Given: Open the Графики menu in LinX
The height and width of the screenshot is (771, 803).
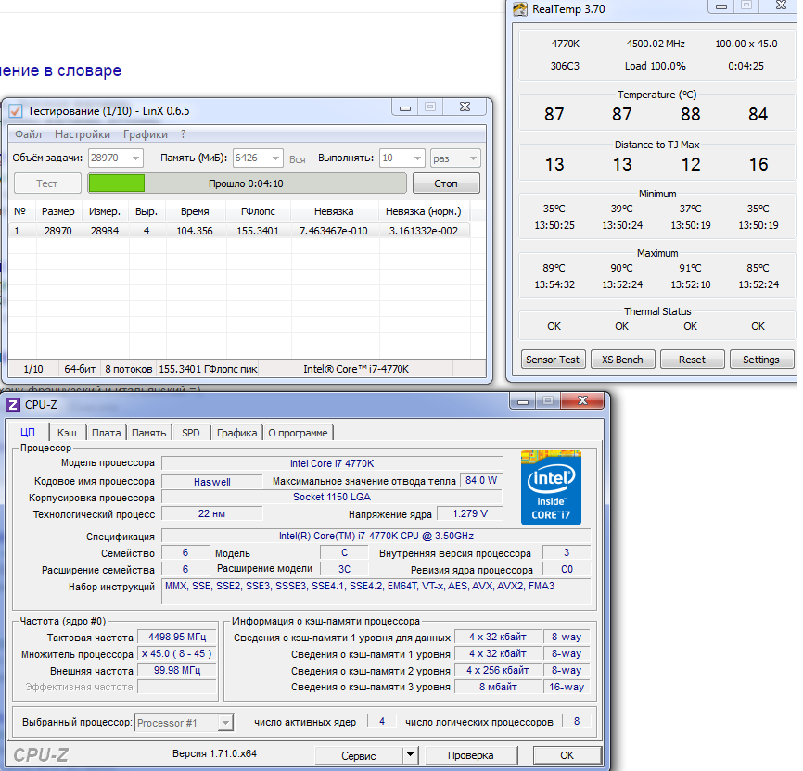Looking at the screenshot, I should pos(146,134).
